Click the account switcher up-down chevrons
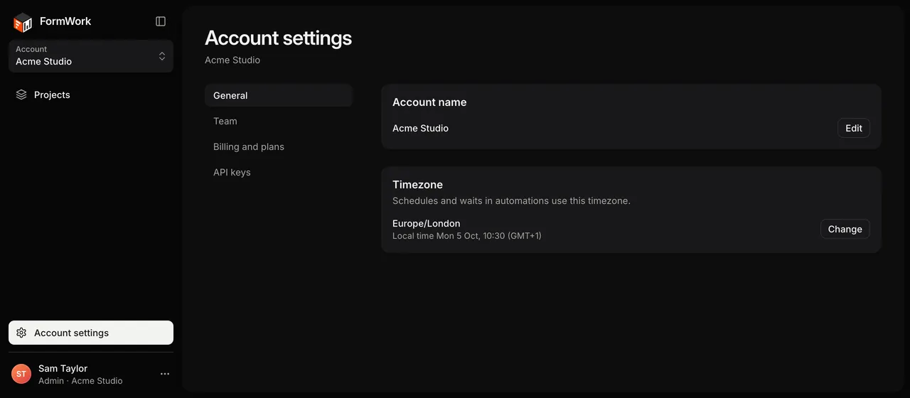 pyautogui.click(x=162, y=56)
